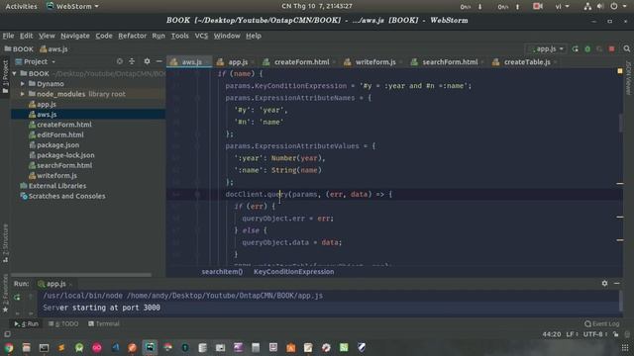Click the editor vertical scrollbar thumb
This screenshot has height=356, width=634.
621,123
